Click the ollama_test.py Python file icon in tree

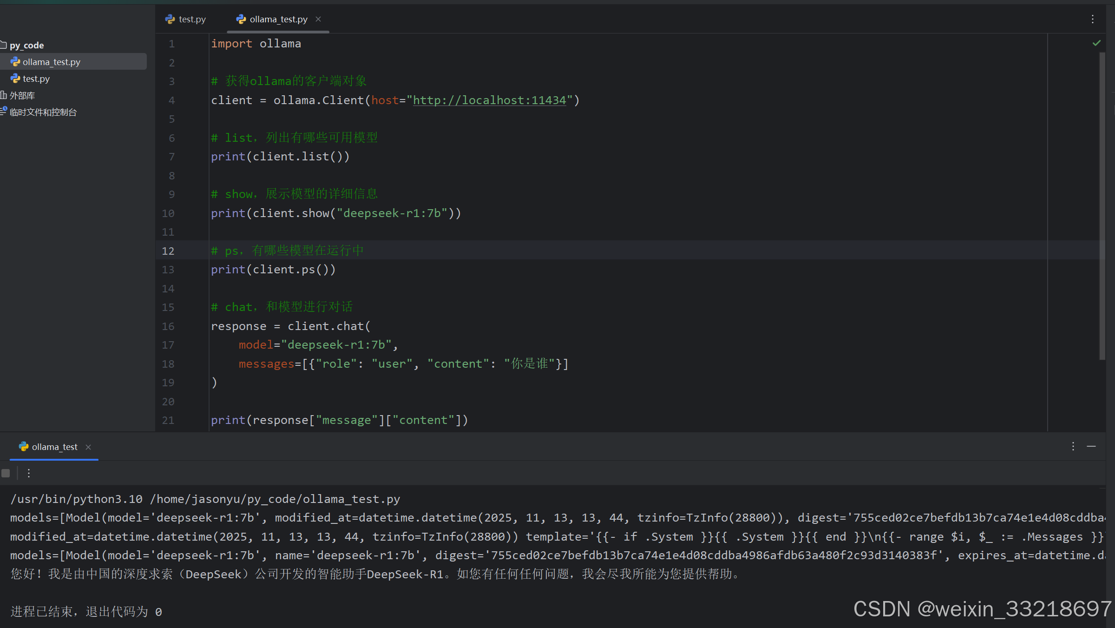(x=15, y=62)
